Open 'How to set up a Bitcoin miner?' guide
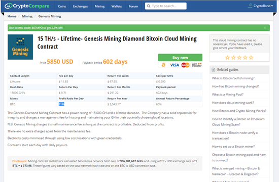The height and width of the screenshot is (182, 279). pyautogui.click(x=233, y=147)
